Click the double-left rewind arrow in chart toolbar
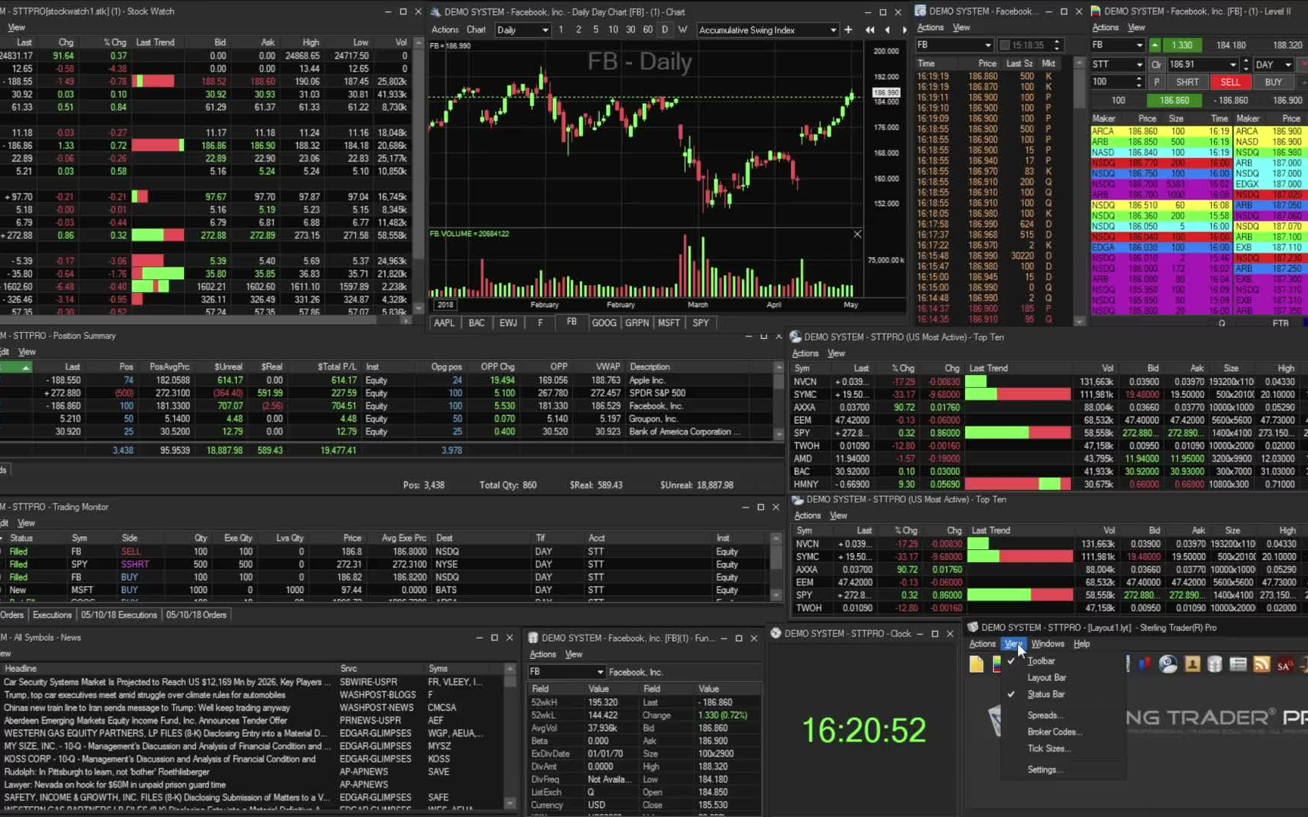 pyautogui.click(x=870, y=30)
